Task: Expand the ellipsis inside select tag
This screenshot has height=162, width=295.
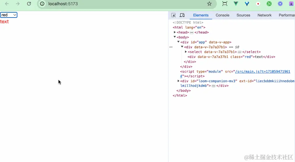Action: tap(239, 52)
